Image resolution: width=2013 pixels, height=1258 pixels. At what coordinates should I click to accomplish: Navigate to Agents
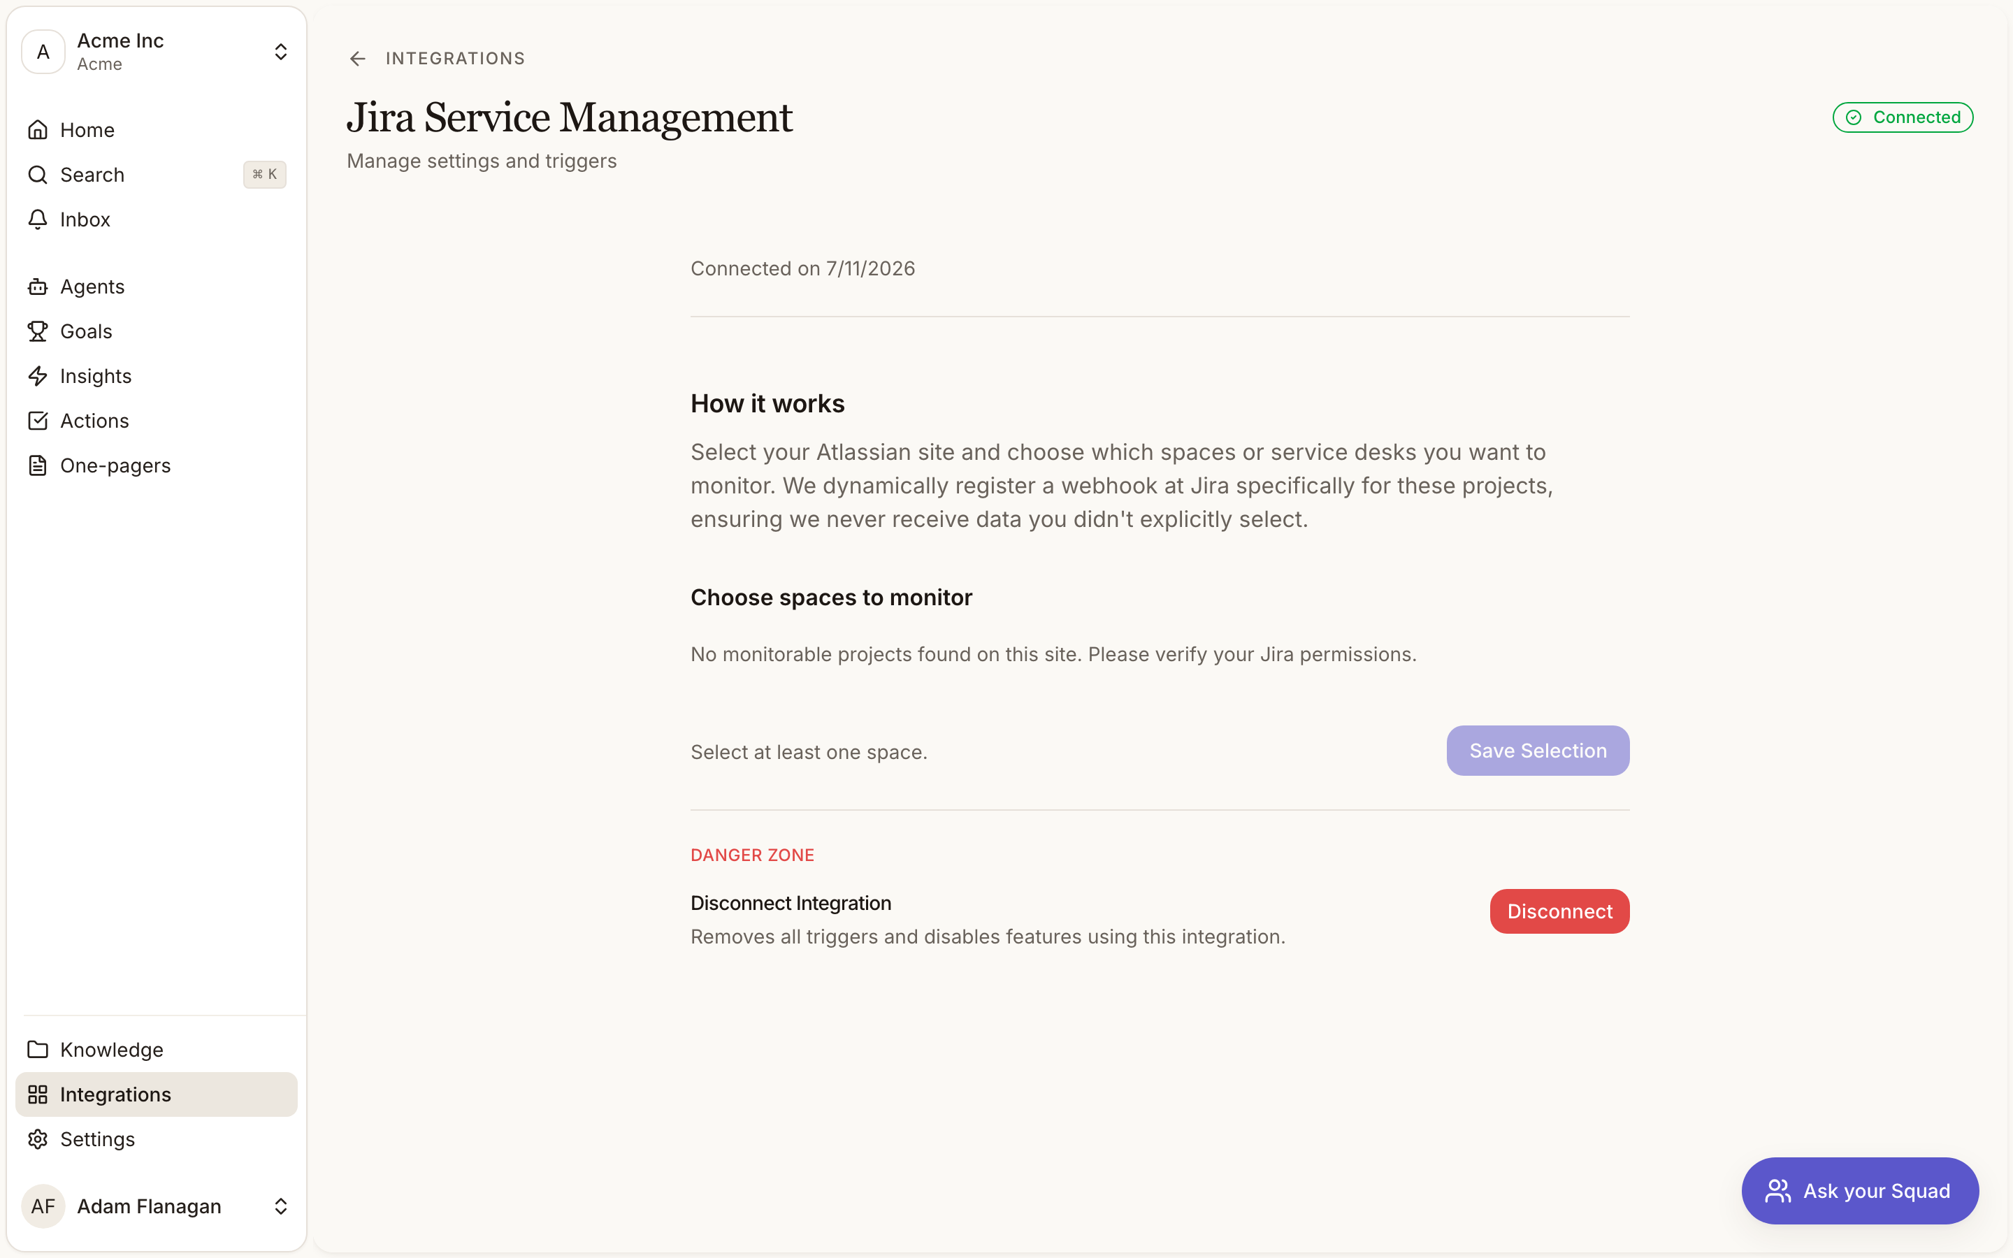pos(157,287)
